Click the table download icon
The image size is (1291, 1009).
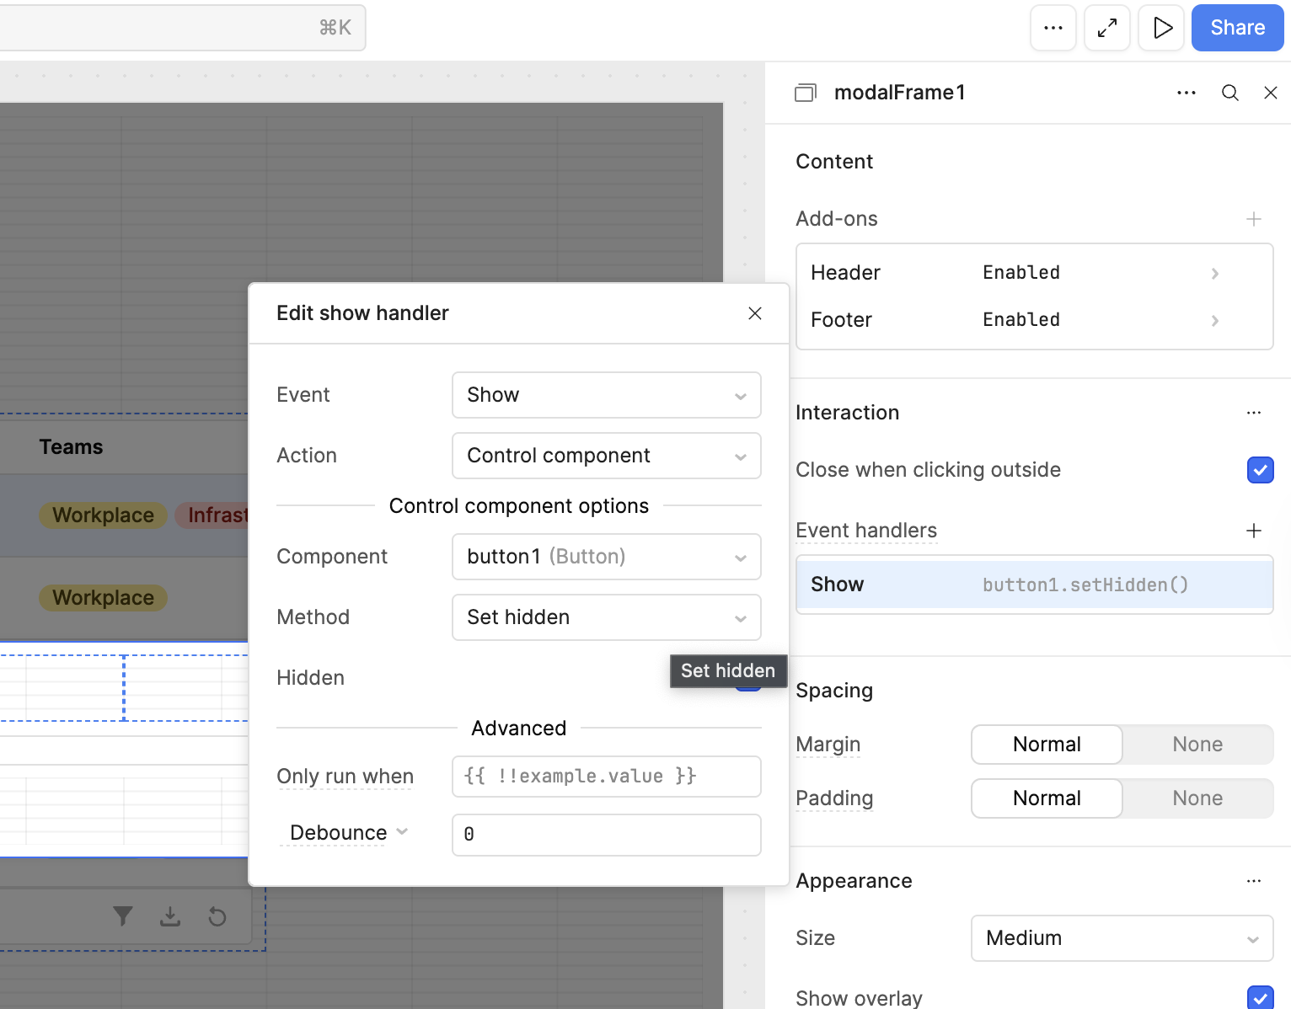tap(170, 916)
